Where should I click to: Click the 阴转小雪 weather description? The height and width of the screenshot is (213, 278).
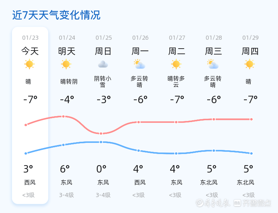pos(103,82)
